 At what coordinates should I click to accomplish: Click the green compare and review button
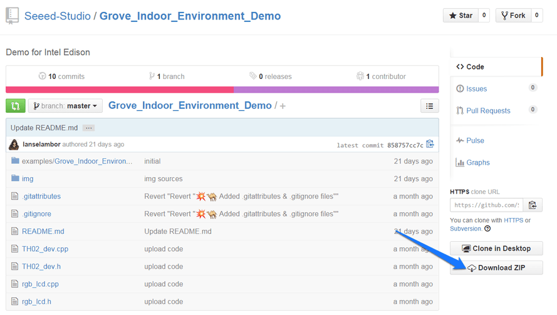[x=15, y=106]
